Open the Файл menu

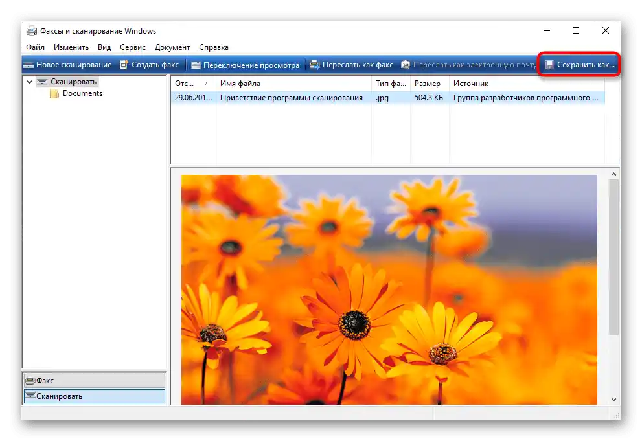pyautogui.click(x=35, y=47)
